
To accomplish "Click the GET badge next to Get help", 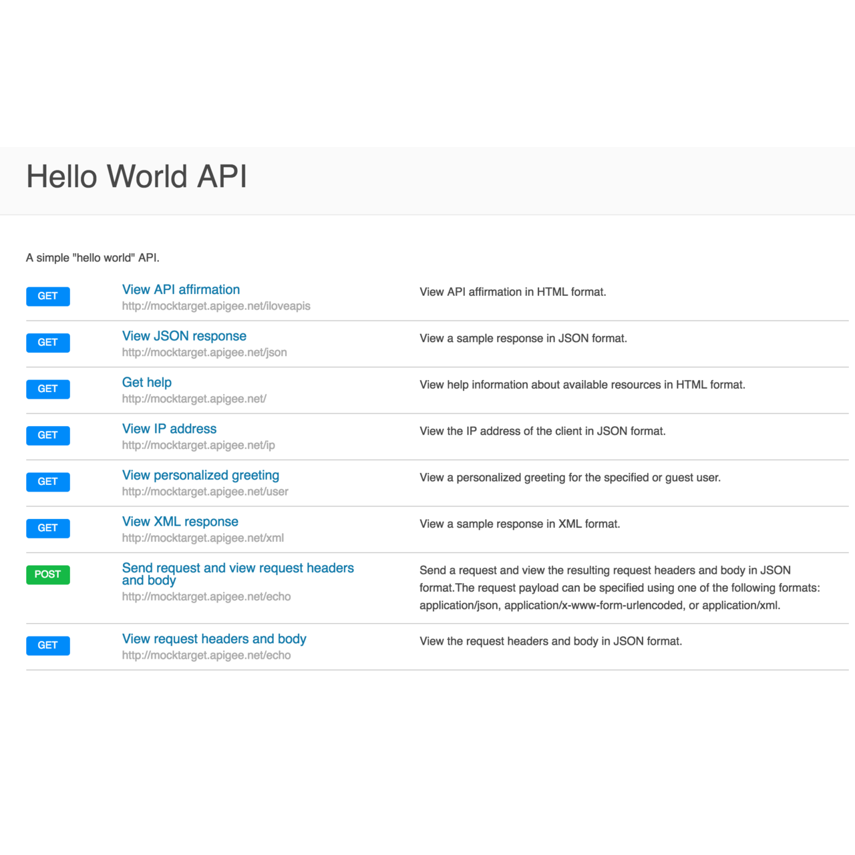I will (47, 389).
